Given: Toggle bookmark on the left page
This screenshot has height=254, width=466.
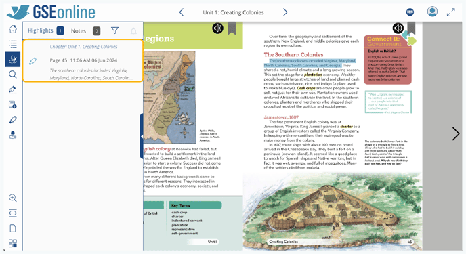Looking at the screenshot, I should click(x=232, y=28).
